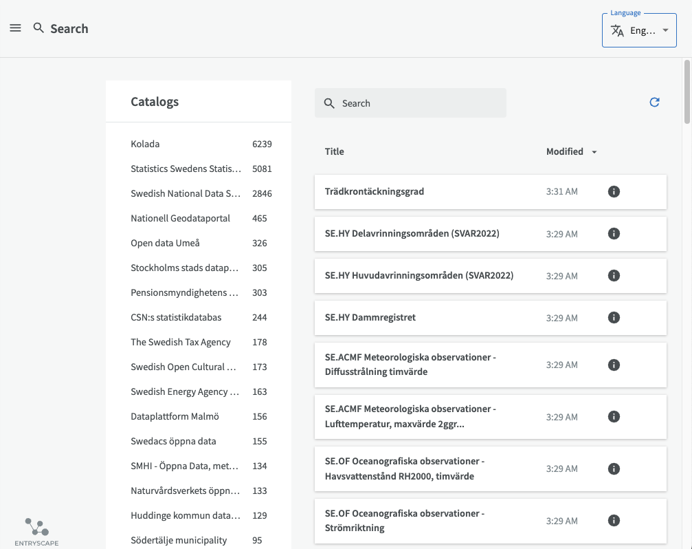Open the Language dropdown
This screenshot has height=549, width=692.
pyautogui.click(x=639, y=30)
